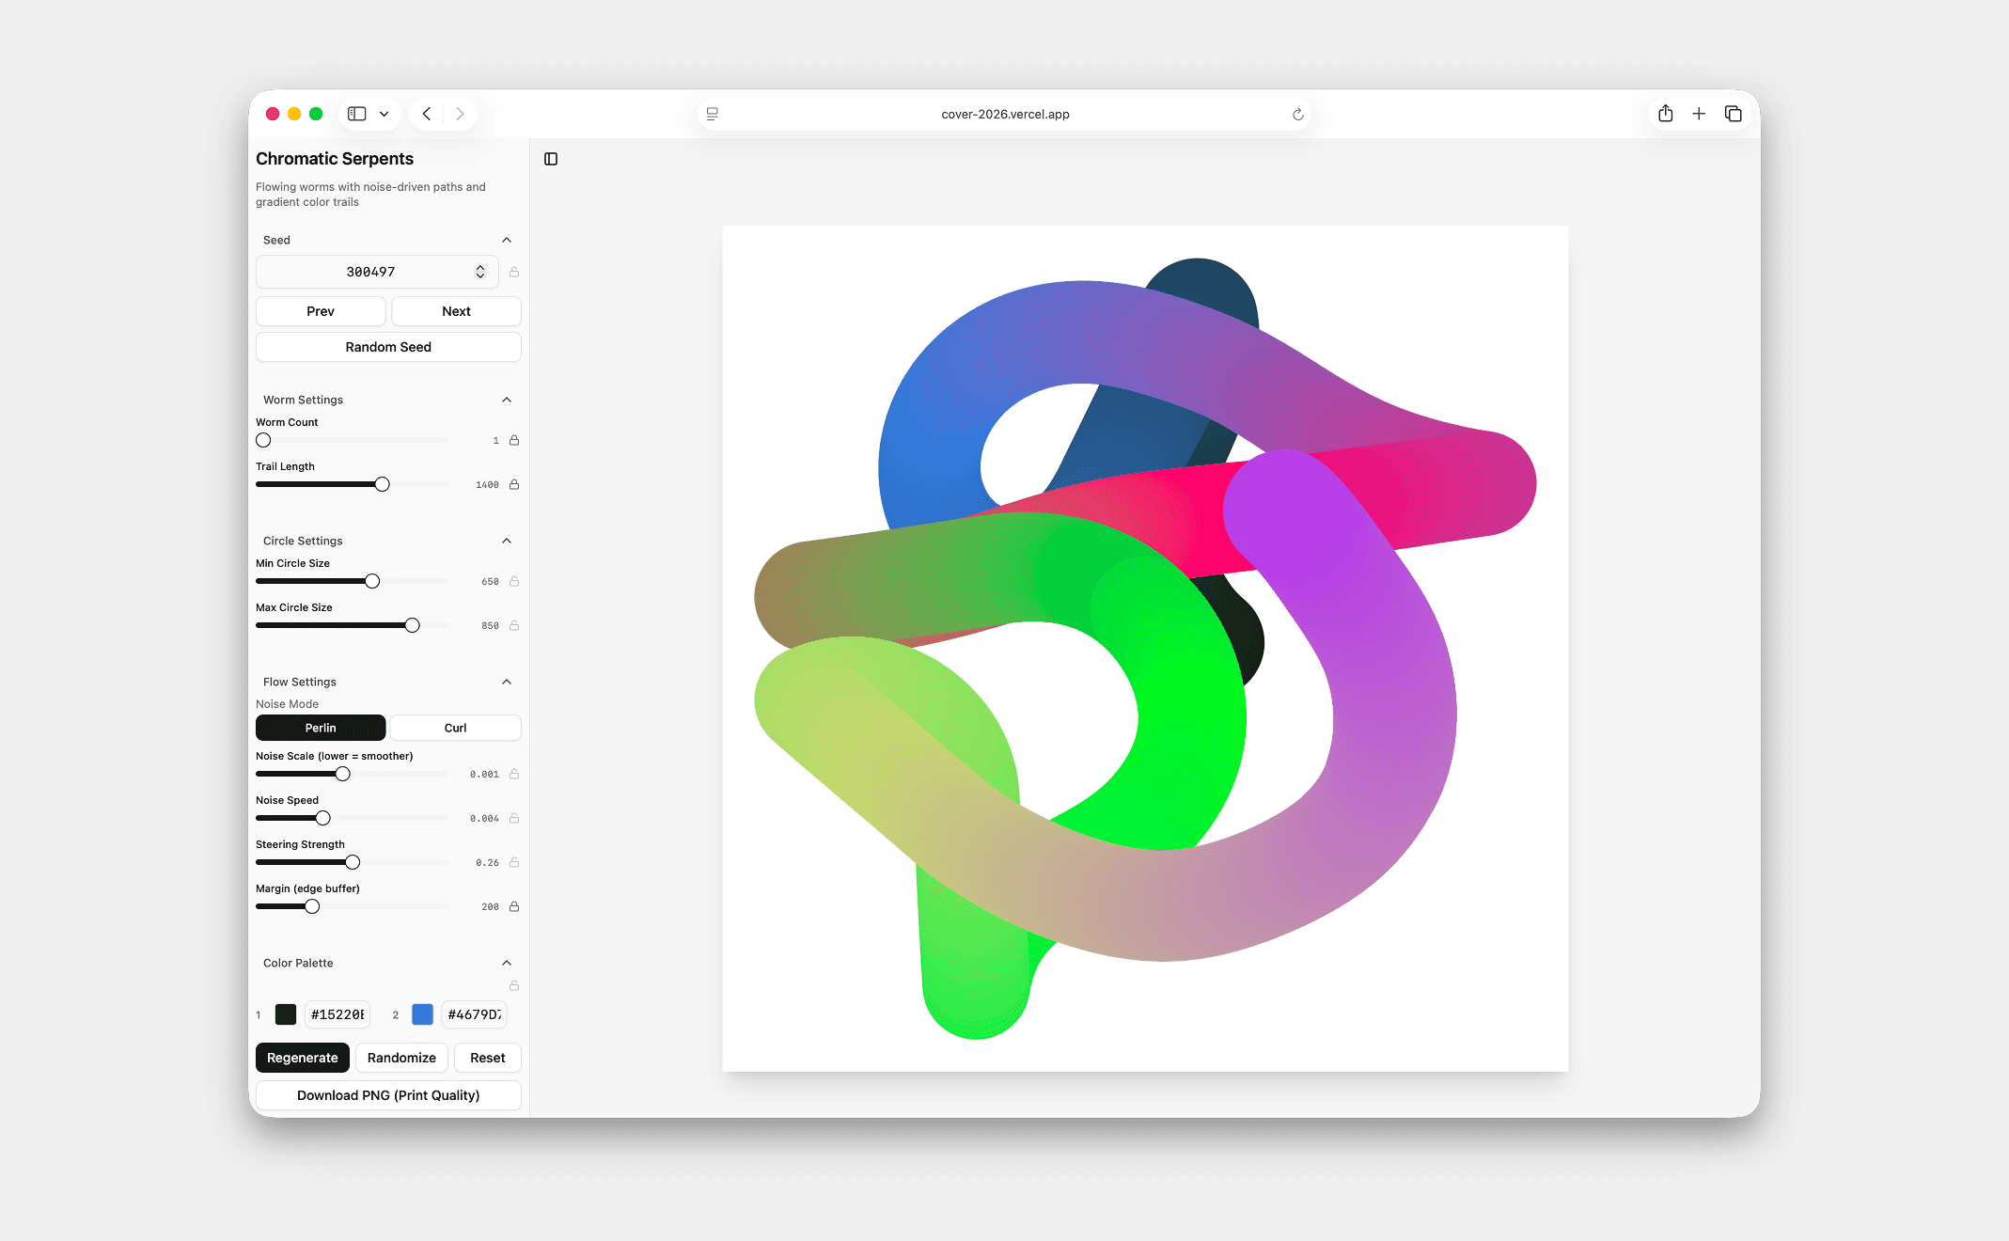Click the Prev seed button

(x=321, y=311)
